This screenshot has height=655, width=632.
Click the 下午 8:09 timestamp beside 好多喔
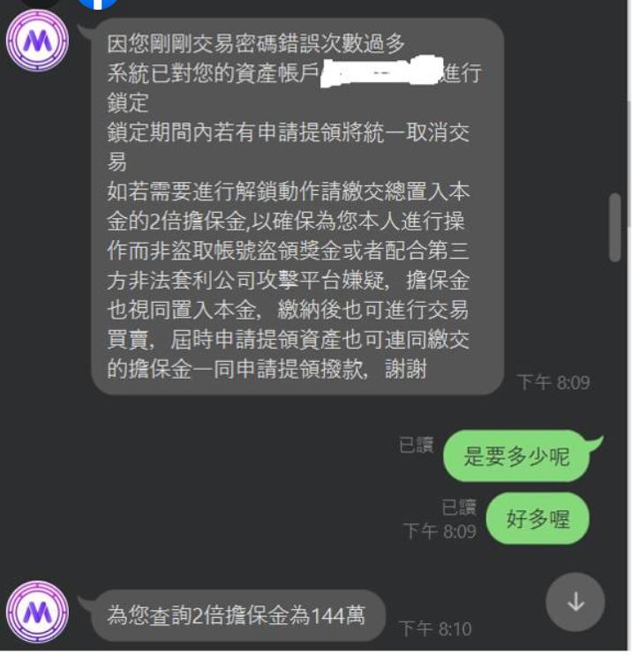(x=440, y=531)
